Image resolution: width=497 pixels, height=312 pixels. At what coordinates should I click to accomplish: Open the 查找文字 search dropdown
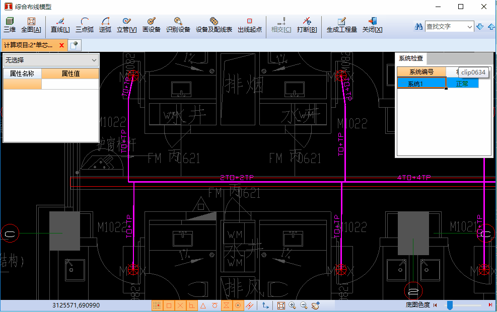(469, 27)
